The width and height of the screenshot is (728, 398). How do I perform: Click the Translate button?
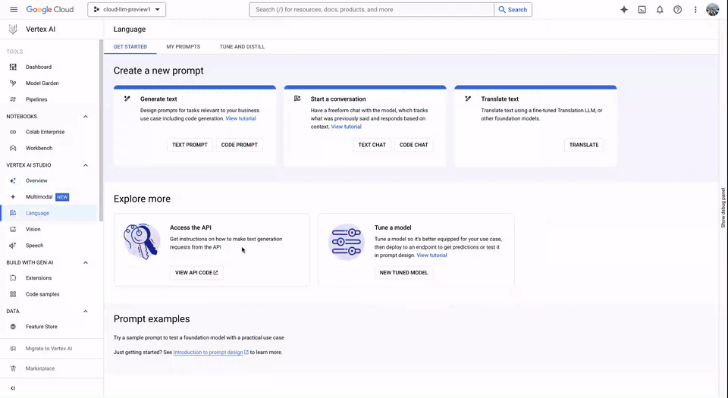pyautogui.click(x=584, y=145)
